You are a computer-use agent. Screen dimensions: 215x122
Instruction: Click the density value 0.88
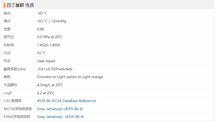pos(41,29)
